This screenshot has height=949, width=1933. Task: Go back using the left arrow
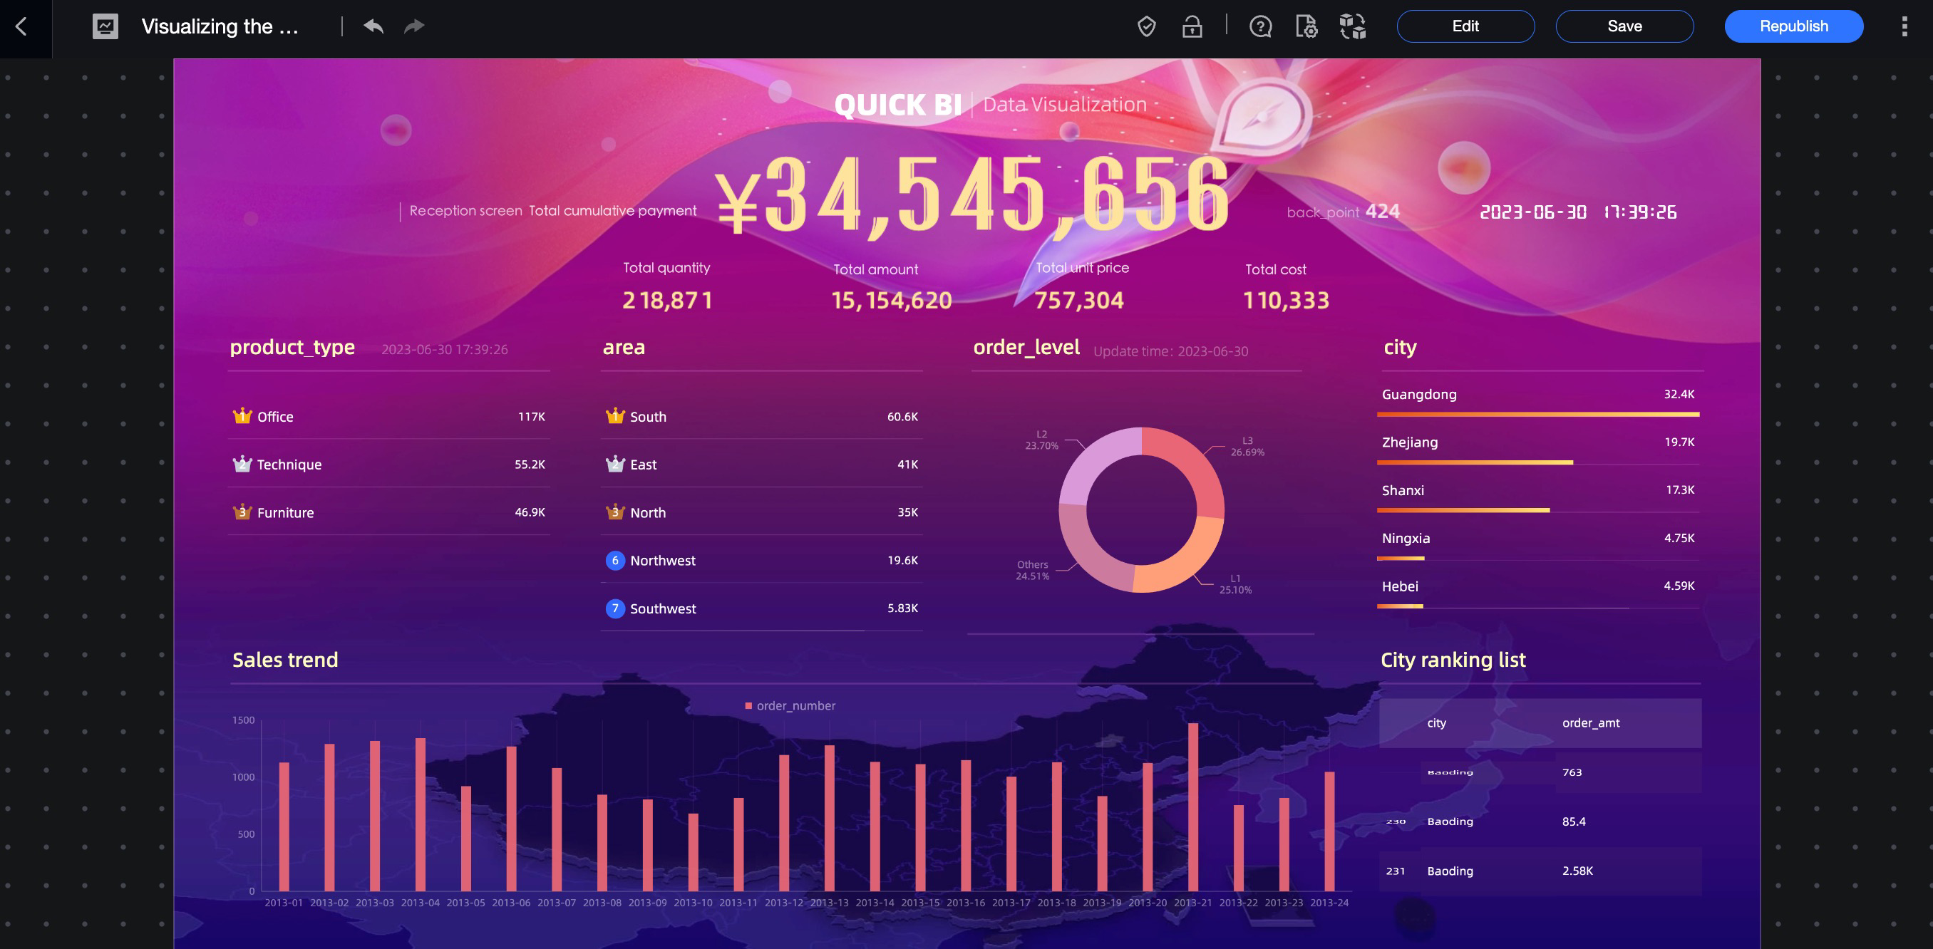(x=22, y=27)
